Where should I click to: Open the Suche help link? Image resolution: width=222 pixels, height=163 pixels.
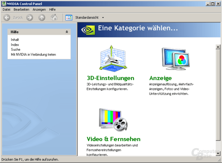coord(16,50)
